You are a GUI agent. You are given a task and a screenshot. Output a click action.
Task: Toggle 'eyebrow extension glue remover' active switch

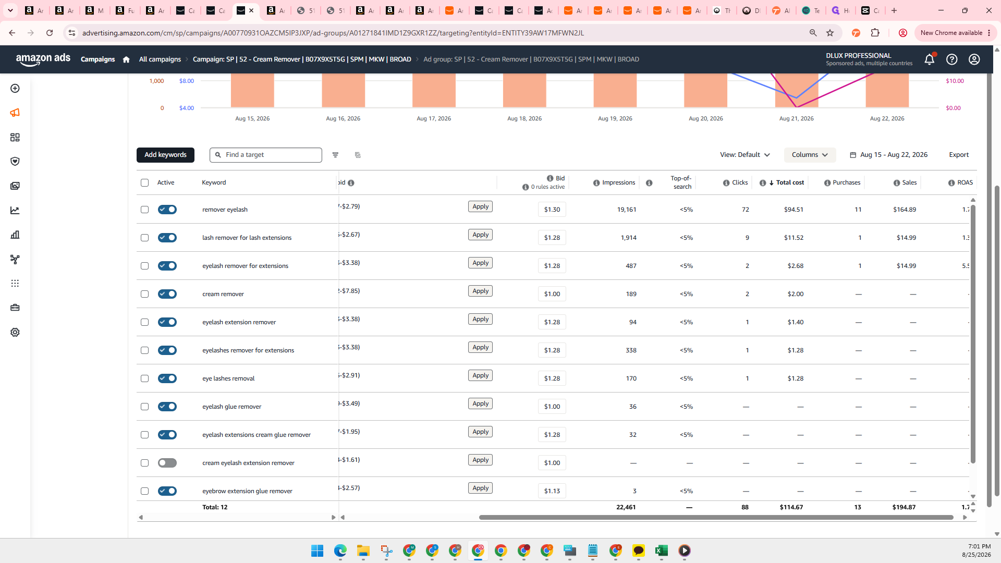167,491
